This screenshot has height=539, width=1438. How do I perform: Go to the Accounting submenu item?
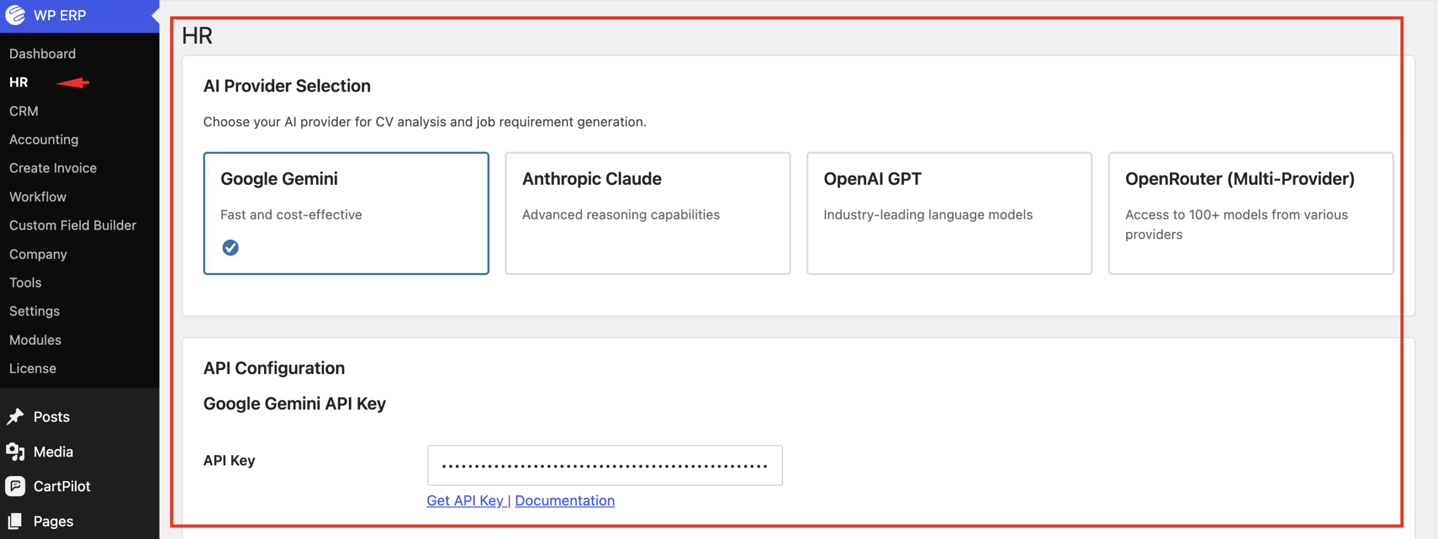tap(44, 140)
